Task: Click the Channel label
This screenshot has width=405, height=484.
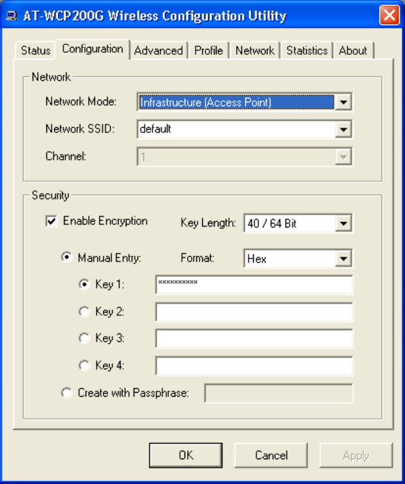Action: click(66, 156)
